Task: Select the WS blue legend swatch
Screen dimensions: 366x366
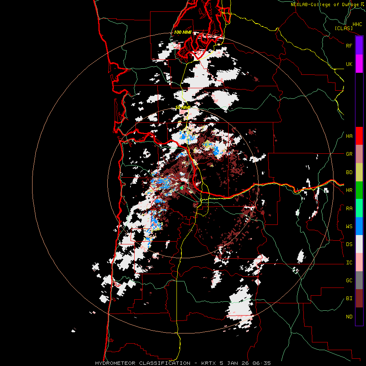Action: tap(359, 226)
